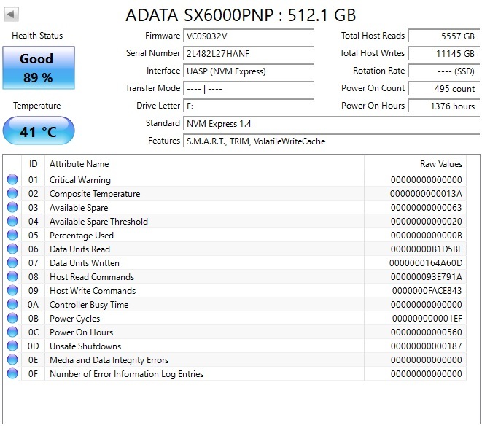Select the Host Read Commands attribute row

point(92,277)
